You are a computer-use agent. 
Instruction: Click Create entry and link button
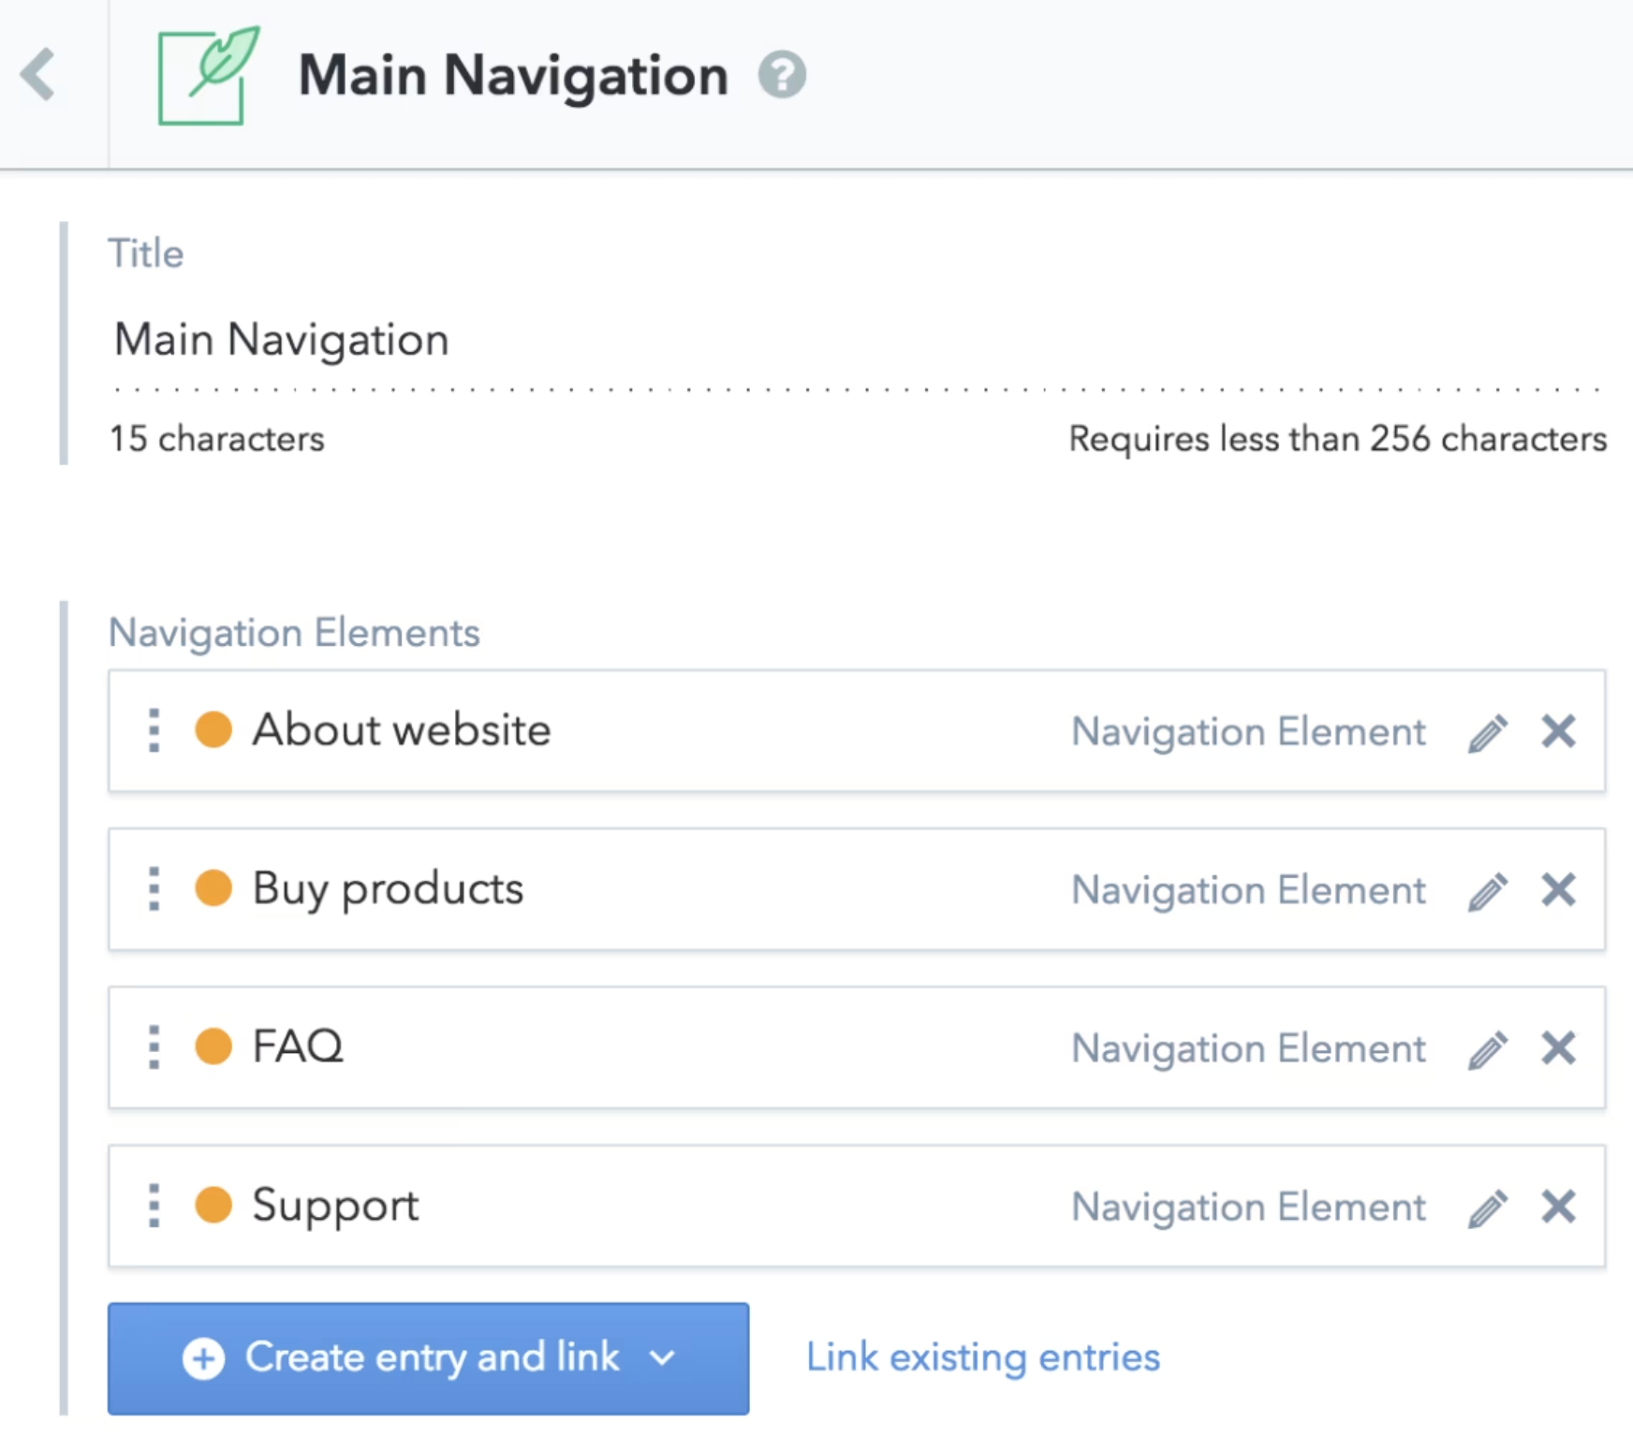point(403,1357)
